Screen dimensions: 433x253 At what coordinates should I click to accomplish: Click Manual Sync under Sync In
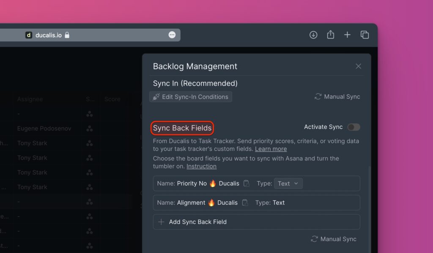tap(337, 97)
